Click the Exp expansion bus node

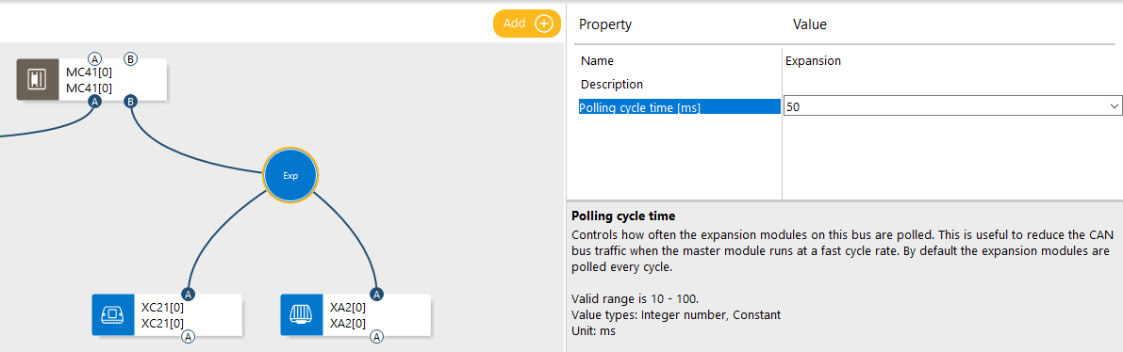click(x=290, y=174)
